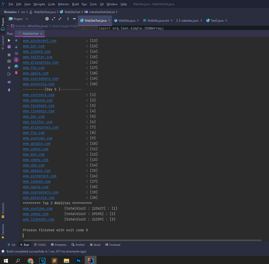Toggle tool window bars icon in status bar

tap(3, 251)
